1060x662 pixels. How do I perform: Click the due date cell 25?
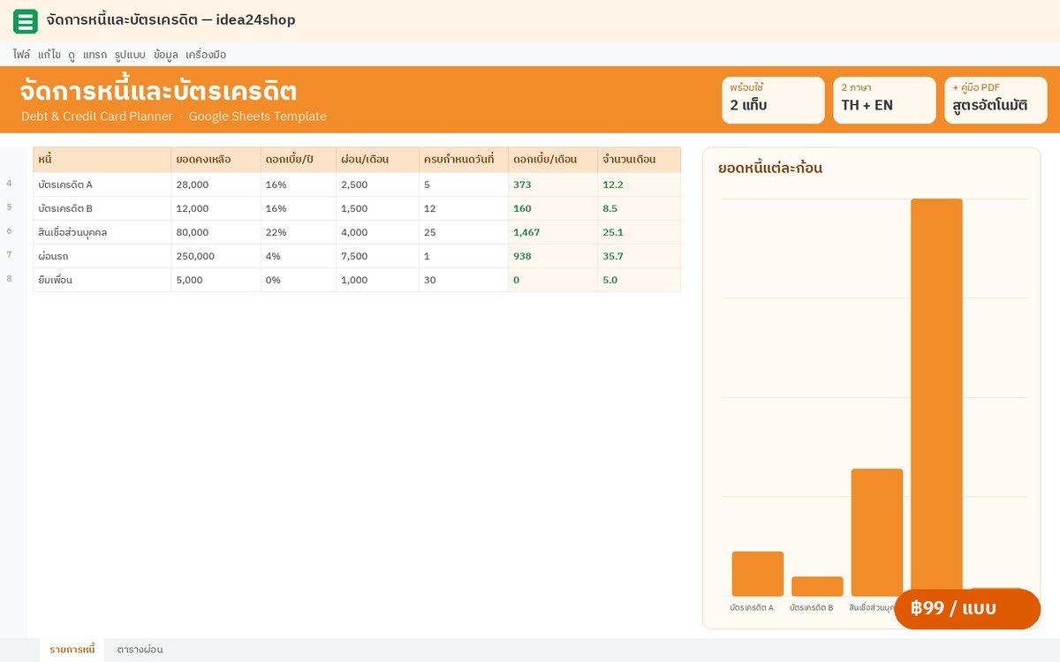pyautogui.click(x=464, y=232)
